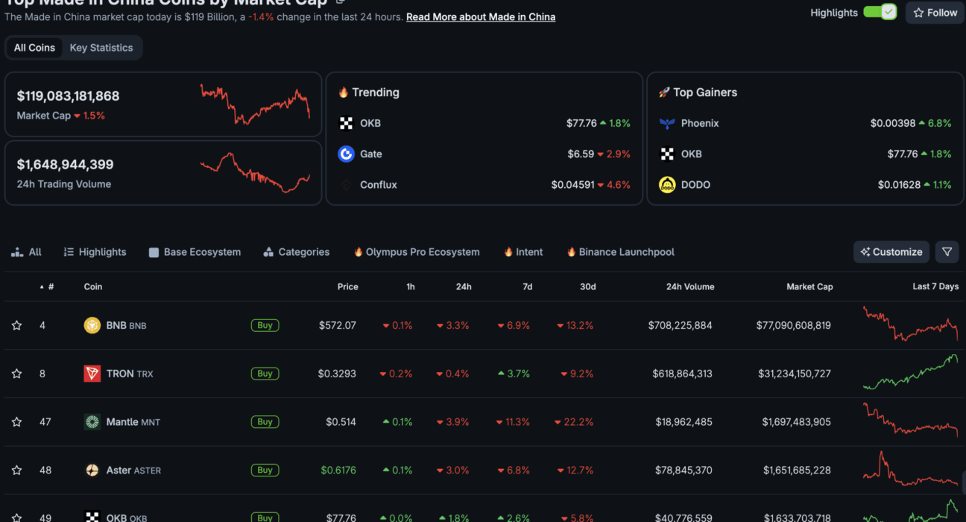Screen dimensions: 966x522
Task: Click the Phoenix top gainer icon
Action: [x=667, y=123]
